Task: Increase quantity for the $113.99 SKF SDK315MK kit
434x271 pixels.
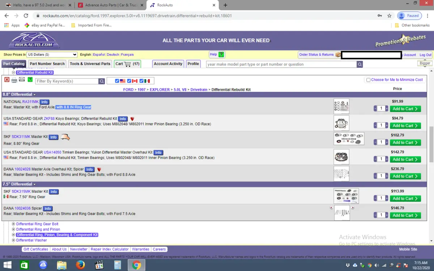Action: 387,198
